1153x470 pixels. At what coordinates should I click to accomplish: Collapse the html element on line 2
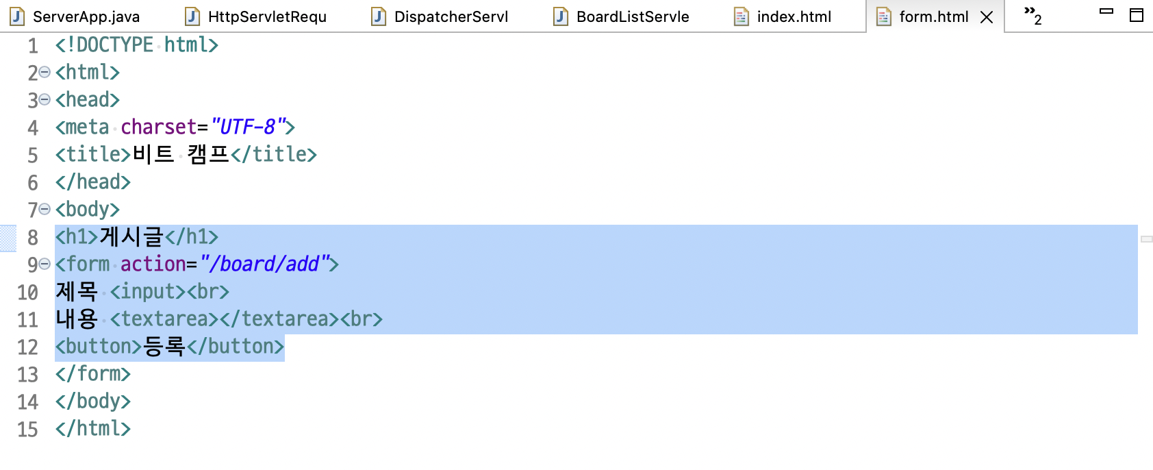pos(45,72)
